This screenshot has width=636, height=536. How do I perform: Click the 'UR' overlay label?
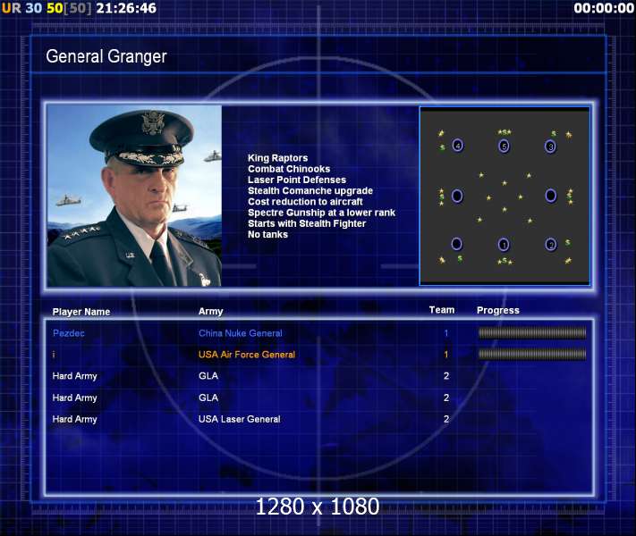[x=12, y=8]
